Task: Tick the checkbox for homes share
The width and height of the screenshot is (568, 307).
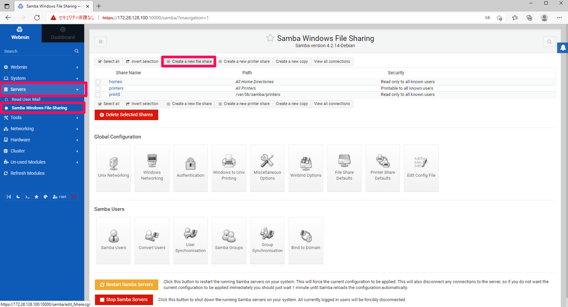Action: click(x=98, y=82)
